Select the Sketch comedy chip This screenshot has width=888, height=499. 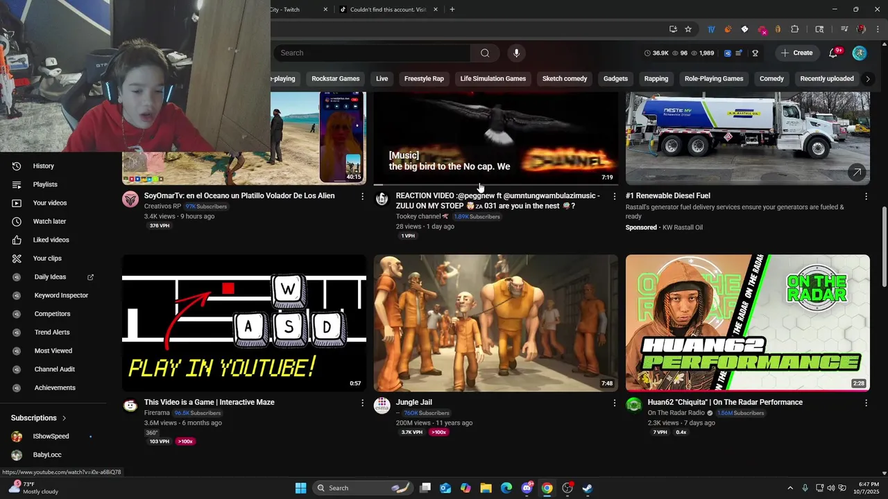point(565,79)
